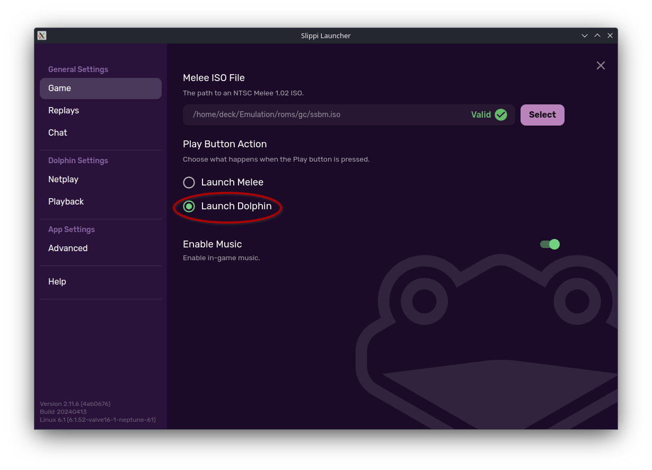Click the 'App Settings' section label
This screenshot has width=652, height=470.
(72, 229)
